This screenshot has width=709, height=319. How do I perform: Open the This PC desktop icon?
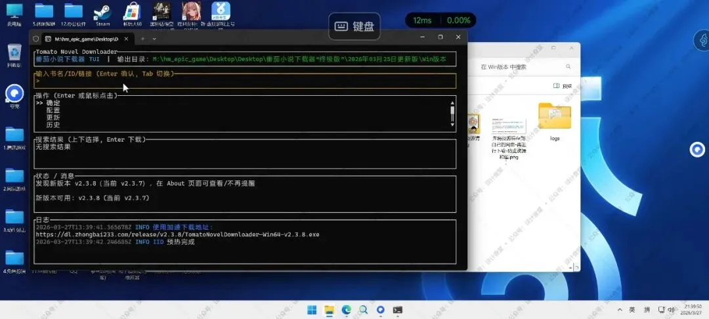click(14, 14)
